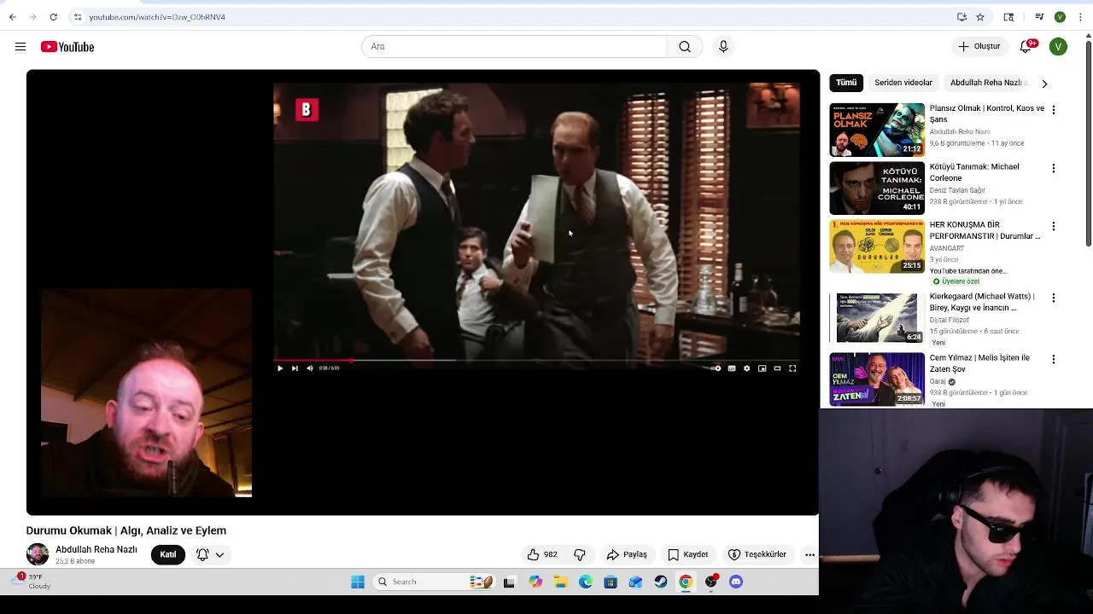This screenshot has width=1093, height=614.
Task: Like the video with thumbs up
Action: 542,554
